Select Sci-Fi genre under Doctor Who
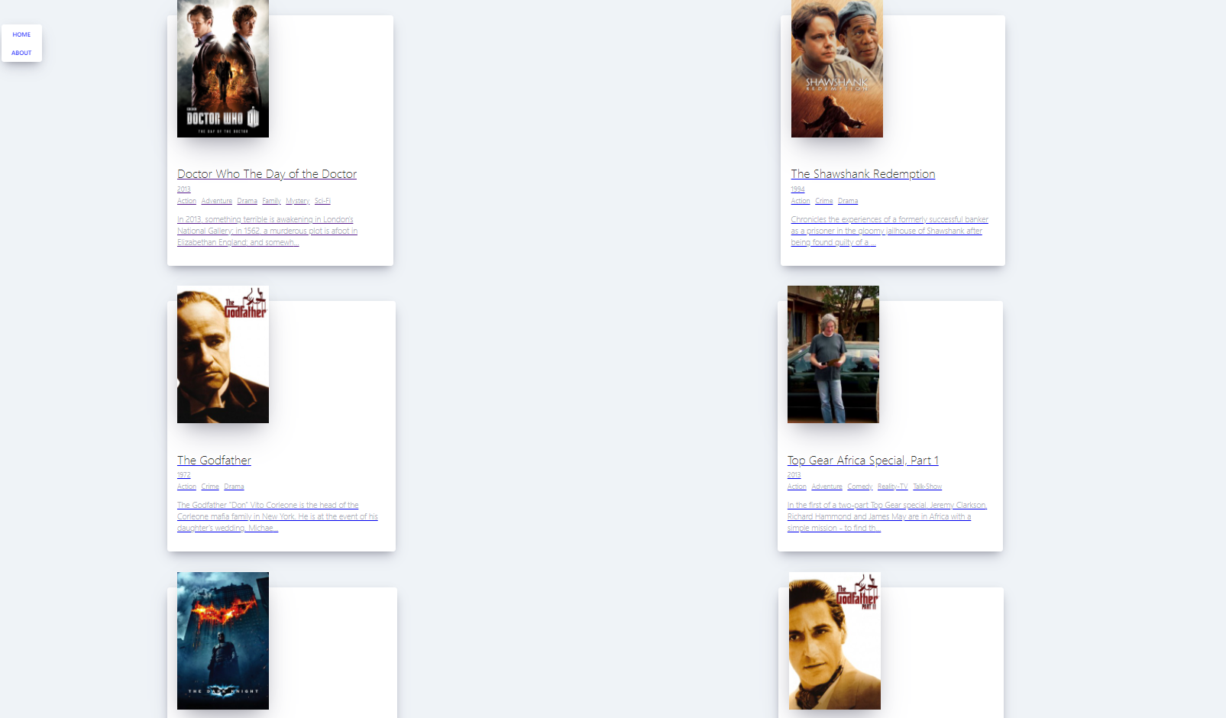The width and height of the screenshot is (1226, 718). tap(322, 201)
